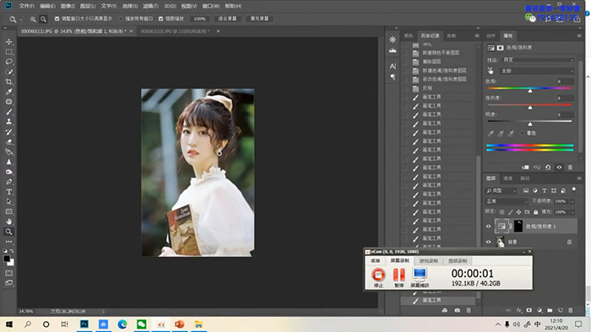
Task: Clip adjustment to layer in Properties panel
Action: [x=525, y=168]
